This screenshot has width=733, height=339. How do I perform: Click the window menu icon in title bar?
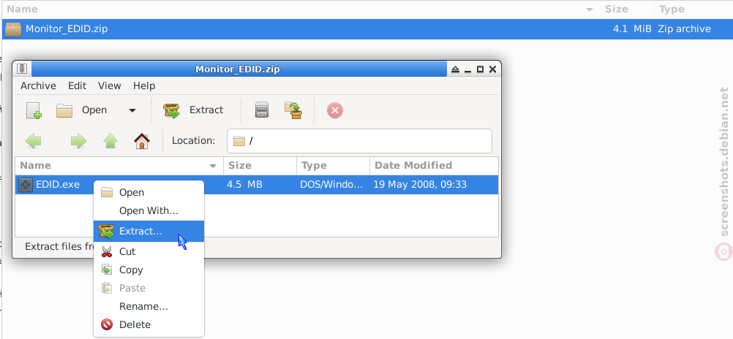point(21,69)
